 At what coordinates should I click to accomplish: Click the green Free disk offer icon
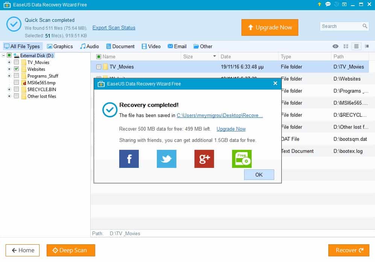[241, 159]
